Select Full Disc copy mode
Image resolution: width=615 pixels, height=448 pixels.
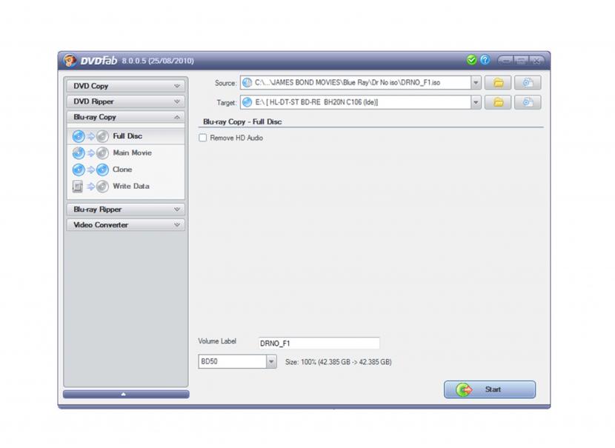pyautogui.click(x=126, y=136)
